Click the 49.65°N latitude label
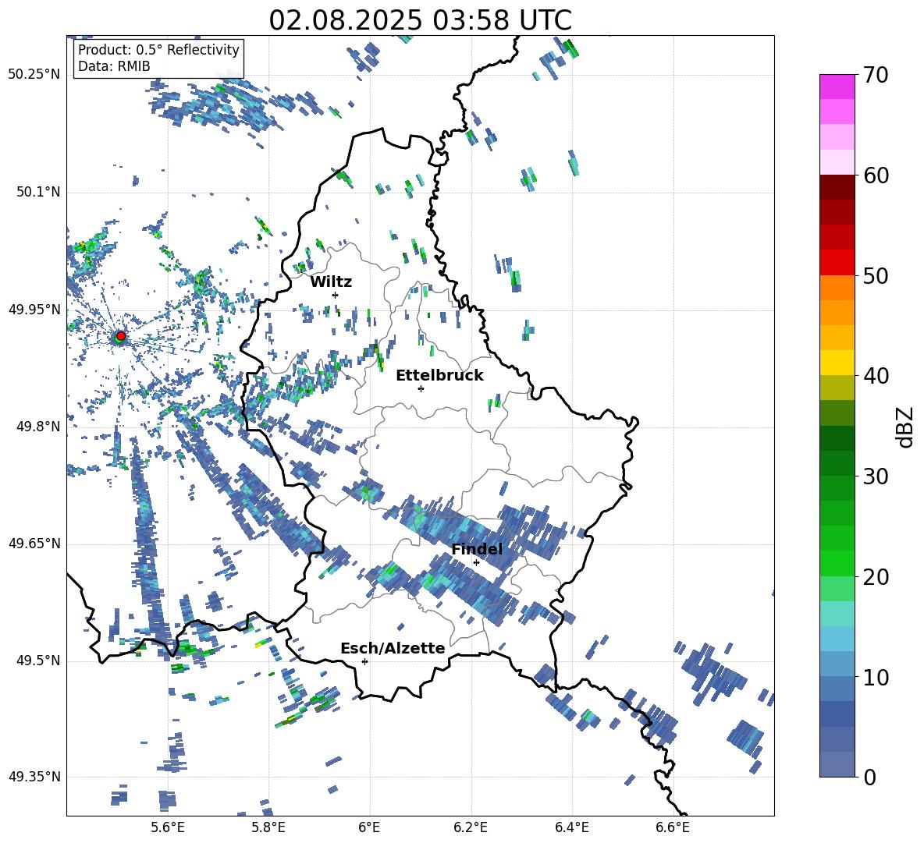924x843 pixels. point(34,544)
